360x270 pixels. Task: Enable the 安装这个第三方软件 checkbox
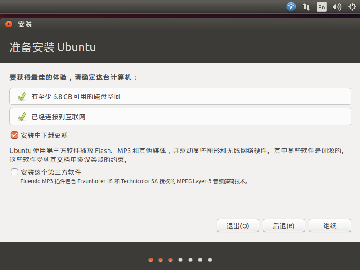pyautogui.click(x=14, y=172)
